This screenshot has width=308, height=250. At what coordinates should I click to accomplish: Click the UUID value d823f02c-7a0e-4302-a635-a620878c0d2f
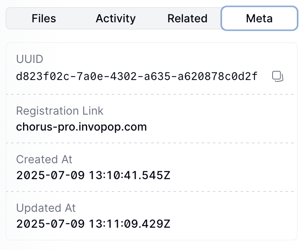[x=137, y=76]
